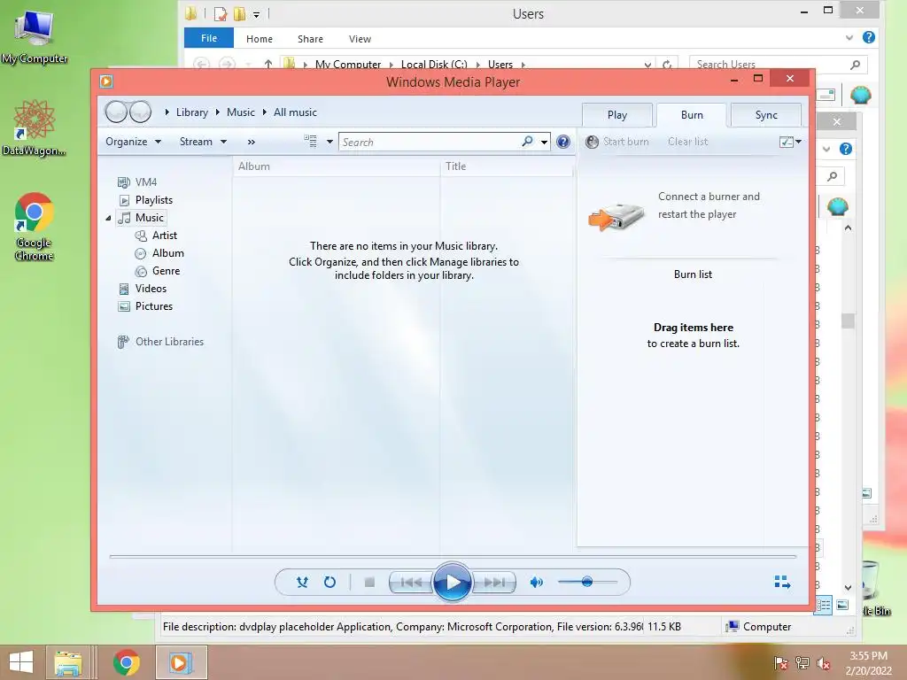The height and width of the screenshot is (680, 907).
Task: Switch to the Sync tab
Action: pyautogui.click(x=766, y=115)
